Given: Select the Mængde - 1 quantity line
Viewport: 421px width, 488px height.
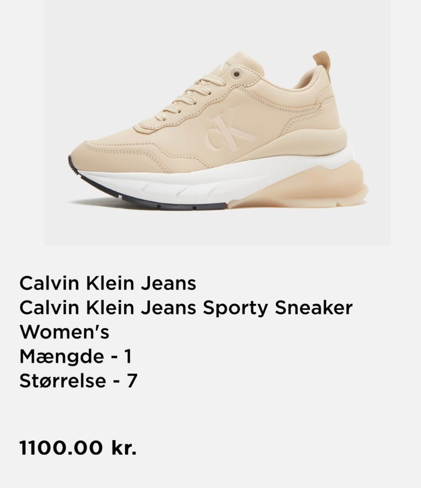Looking at the screenshot, I should [x=75, y=356].
